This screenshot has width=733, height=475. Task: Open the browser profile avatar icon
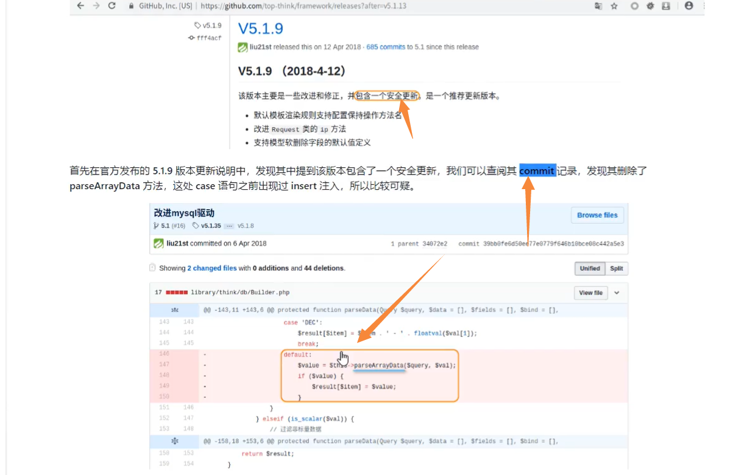(x=689, y=5)
